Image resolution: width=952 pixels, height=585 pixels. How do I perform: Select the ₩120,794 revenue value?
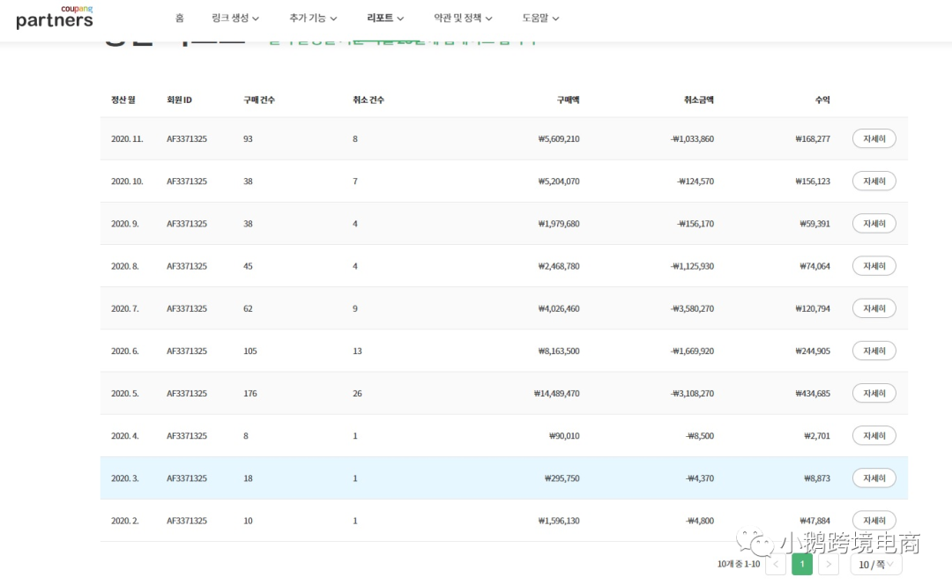click(813, 309)
